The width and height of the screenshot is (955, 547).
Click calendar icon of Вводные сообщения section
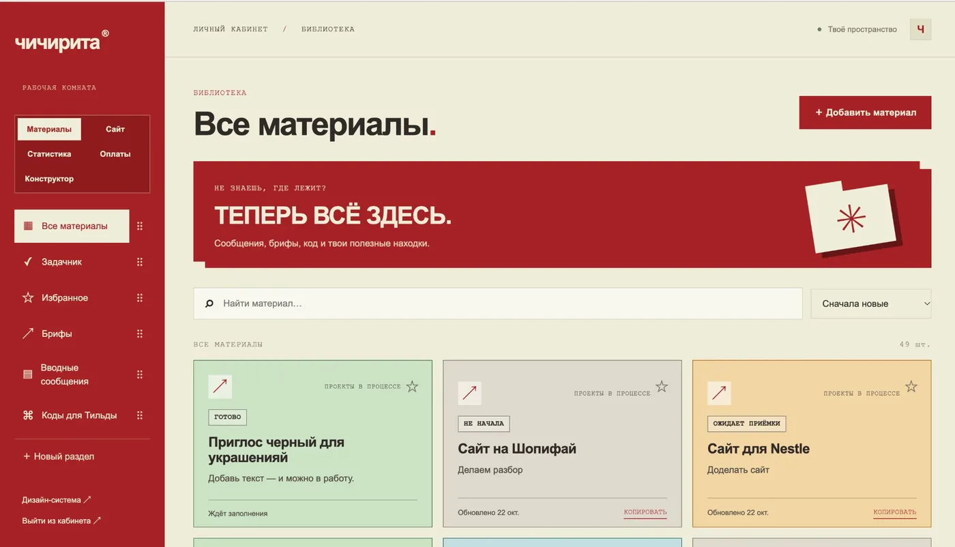(x=28, y=374)
